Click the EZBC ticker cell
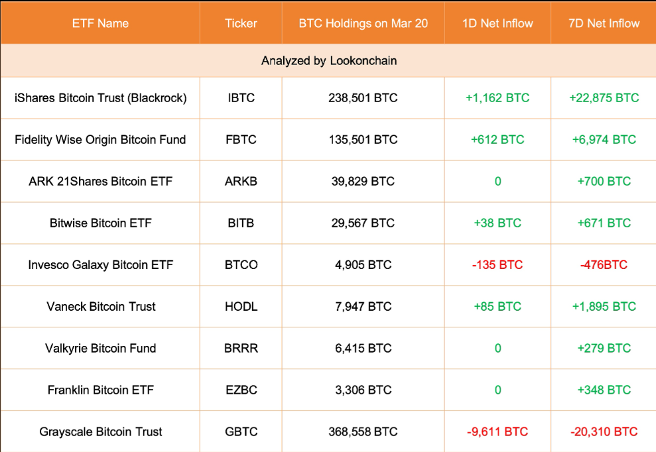 pyautogui.click(x=241, y=390)
